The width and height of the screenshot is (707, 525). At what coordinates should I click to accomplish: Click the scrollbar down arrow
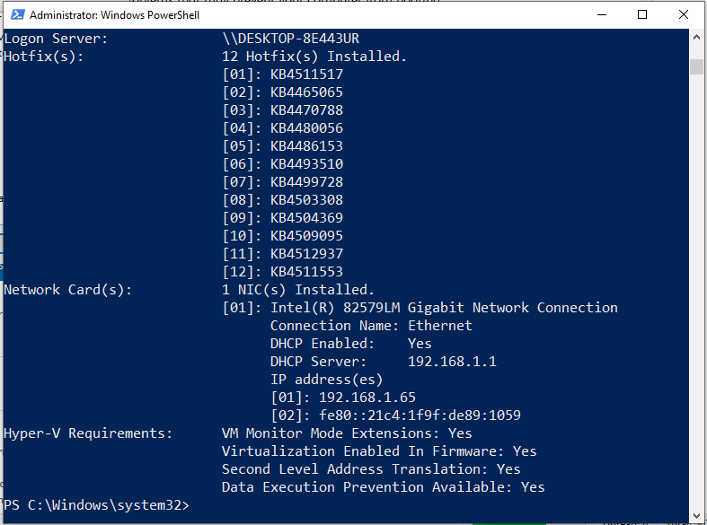pyautogui.click(x=696, y=515)
